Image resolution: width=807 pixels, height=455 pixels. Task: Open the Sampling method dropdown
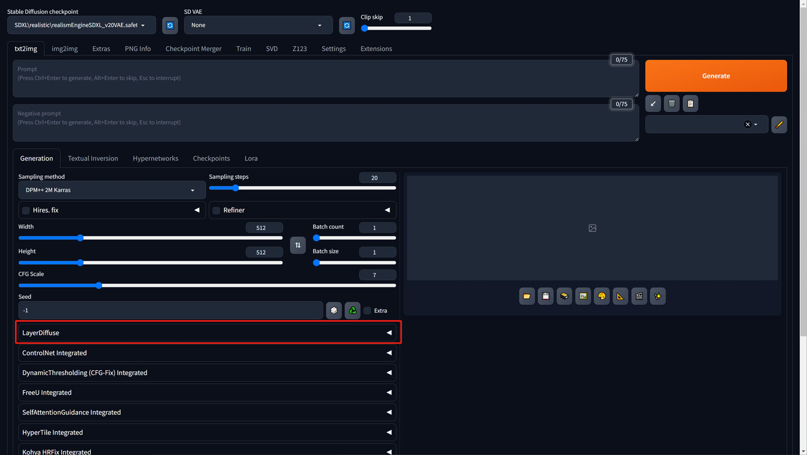(x=111, y=190)
